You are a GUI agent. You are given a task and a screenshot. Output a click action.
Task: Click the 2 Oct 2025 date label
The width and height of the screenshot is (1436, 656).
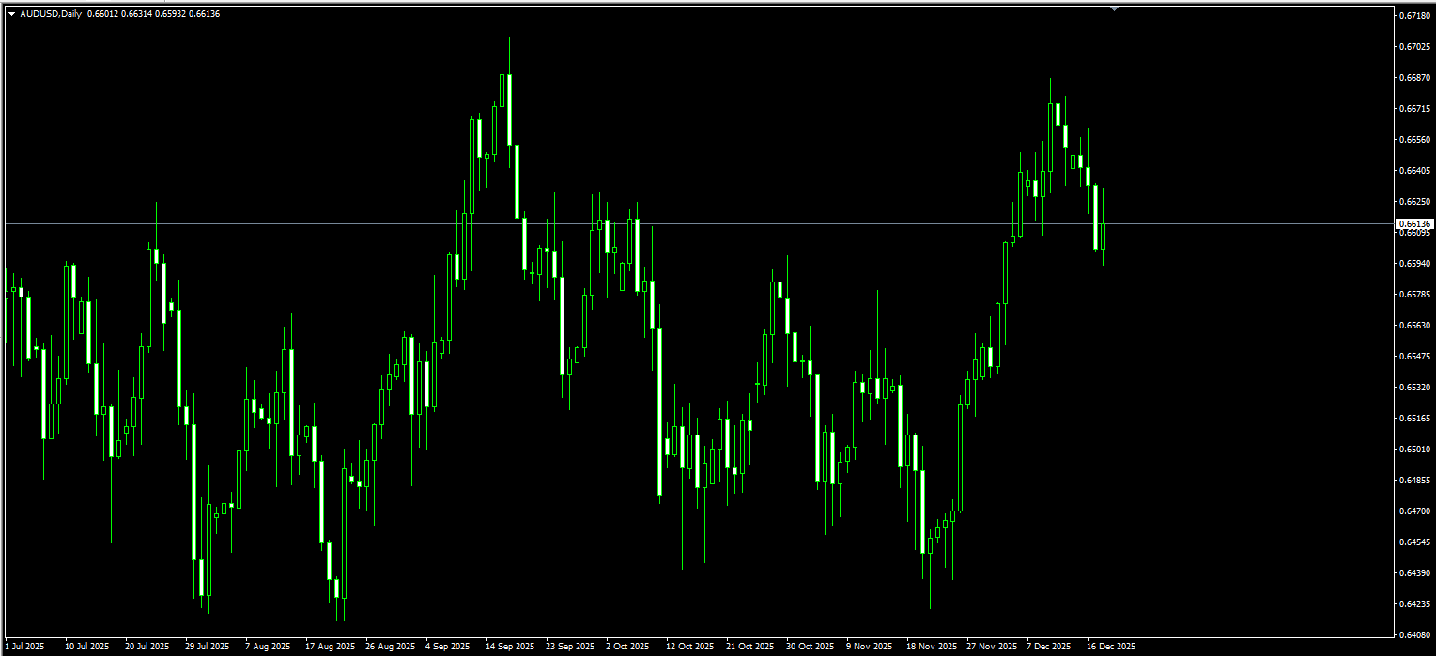(626, 647)
